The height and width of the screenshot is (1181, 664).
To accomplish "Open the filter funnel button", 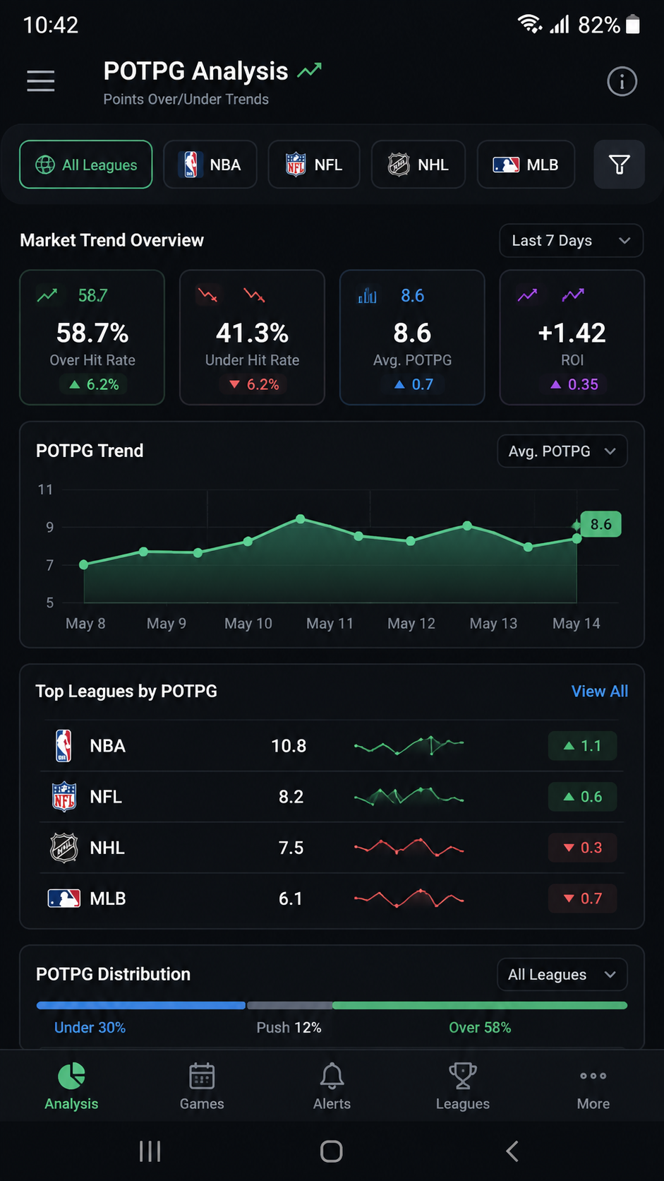I will [619, 165].
